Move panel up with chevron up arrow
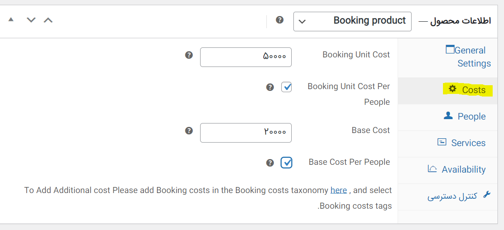The image size is (504, 230). (48, 20)
